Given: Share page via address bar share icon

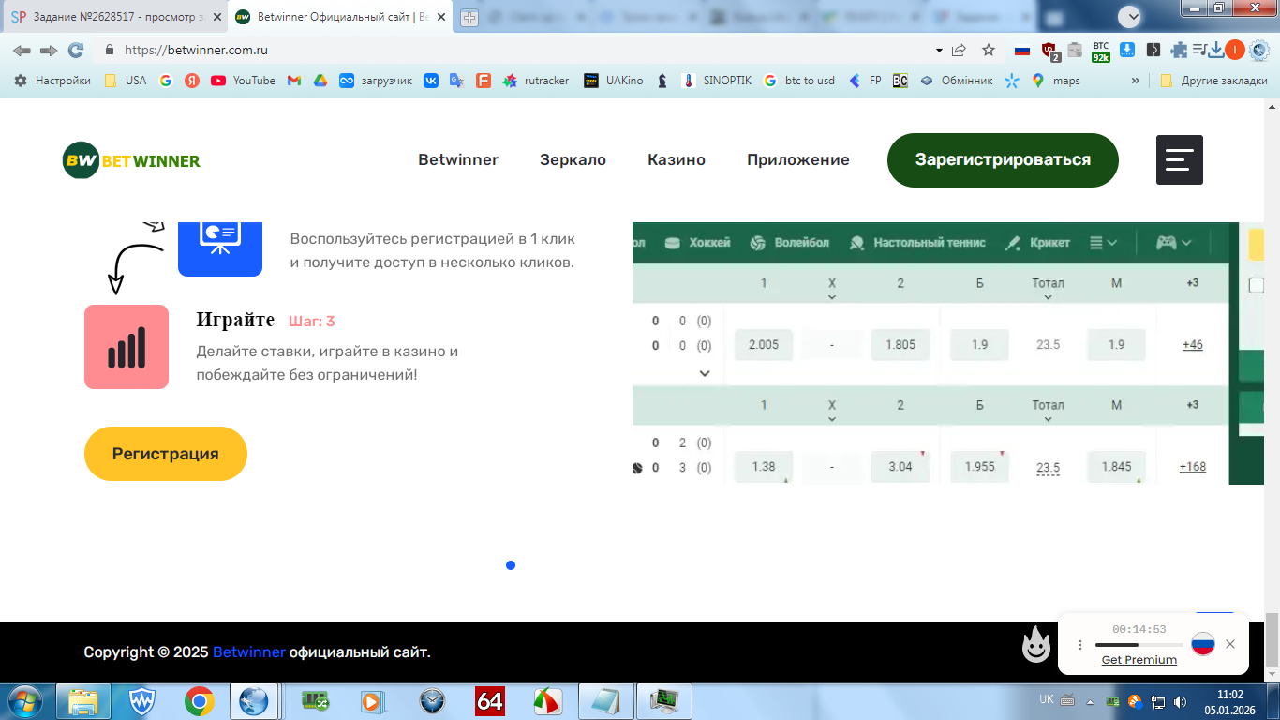Looking at the screenshot, I should tap(960, 51).
